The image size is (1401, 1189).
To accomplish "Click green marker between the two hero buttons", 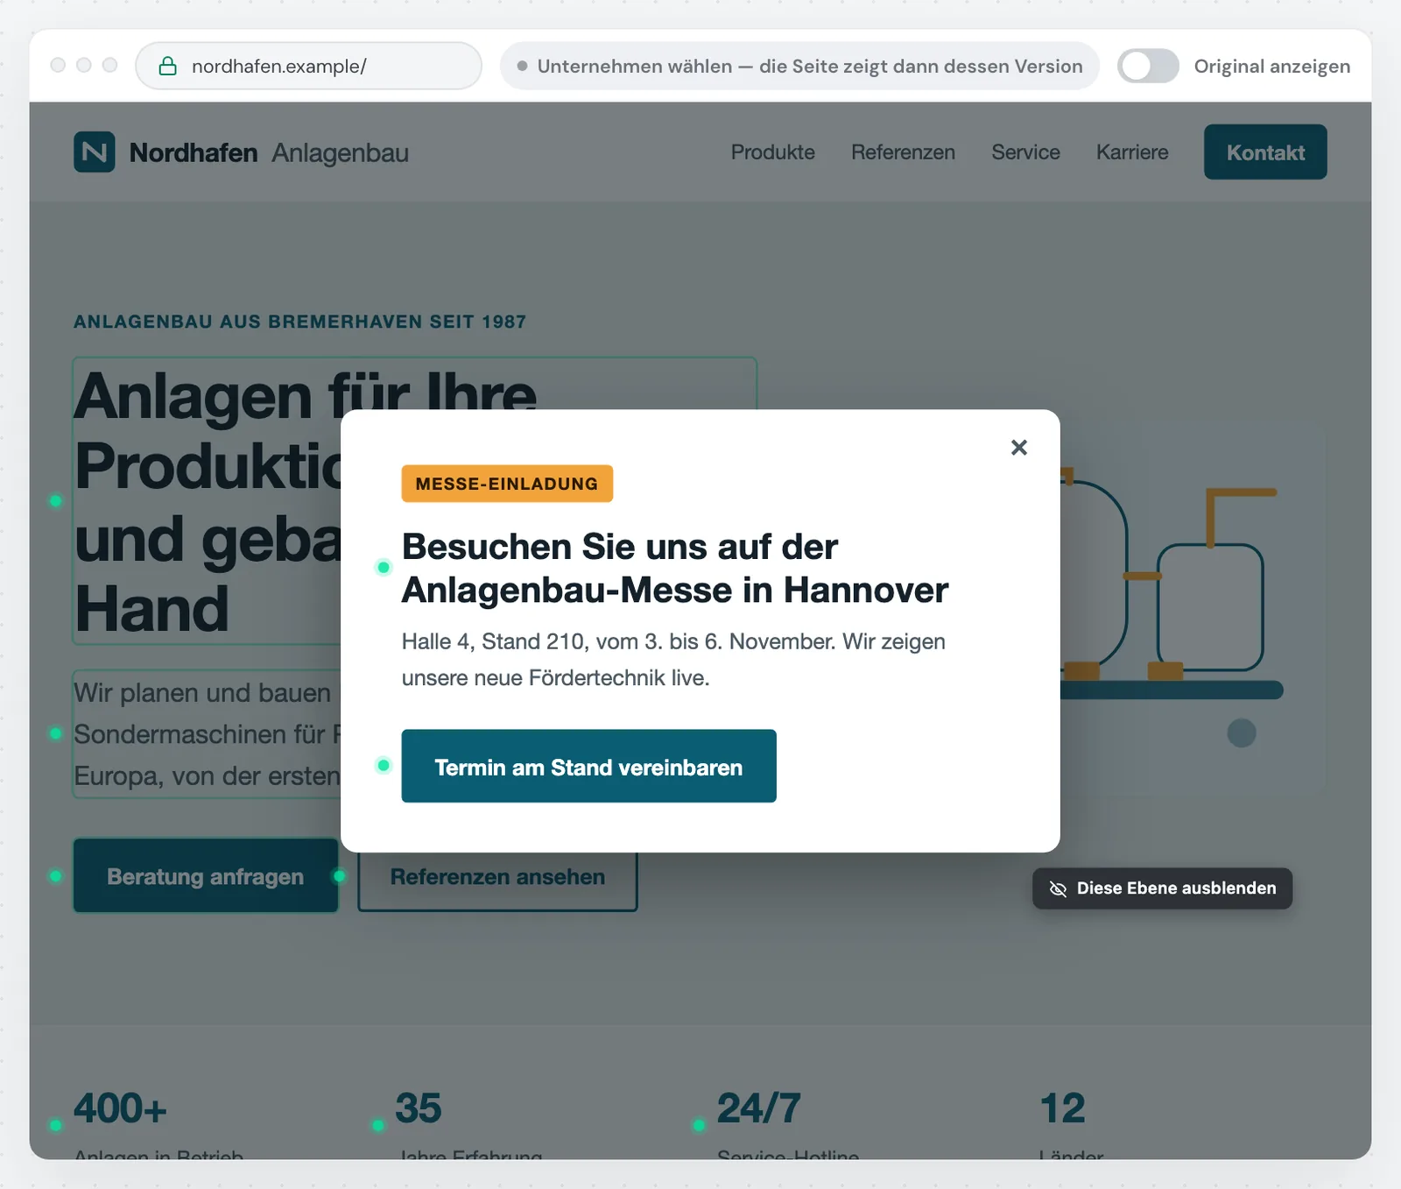I will tap(340, 875).
